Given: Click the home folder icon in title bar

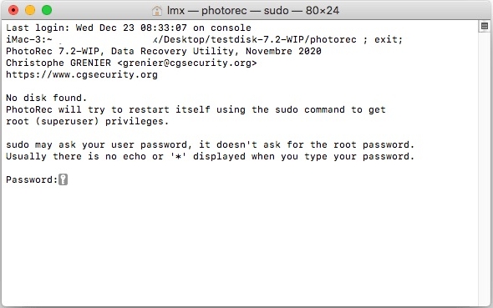Looking at the screenshot, I should [156, 11].
